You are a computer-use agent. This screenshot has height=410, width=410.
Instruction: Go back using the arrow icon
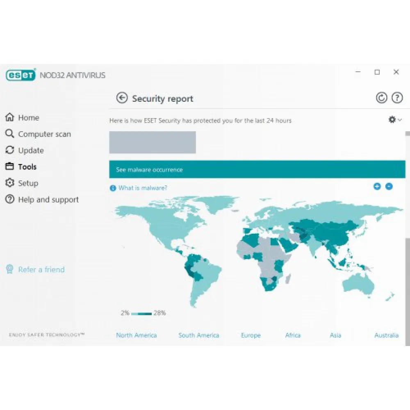click(122, 98)
